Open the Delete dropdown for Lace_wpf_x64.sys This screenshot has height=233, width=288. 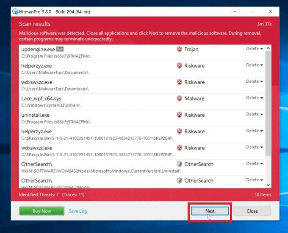point(255,98)
